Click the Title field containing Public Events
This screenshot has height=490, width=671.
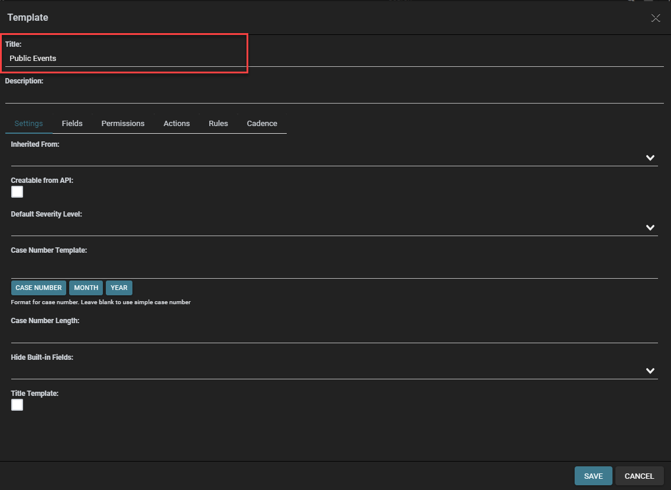[334, 58]
